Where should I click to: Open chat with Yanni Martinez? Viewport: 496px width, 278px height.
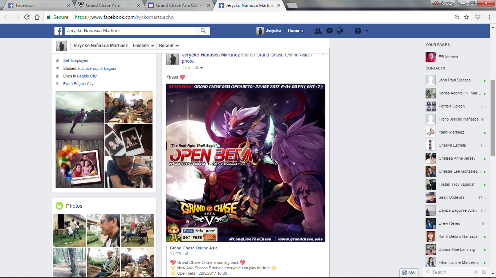click(x=457, y=132)
